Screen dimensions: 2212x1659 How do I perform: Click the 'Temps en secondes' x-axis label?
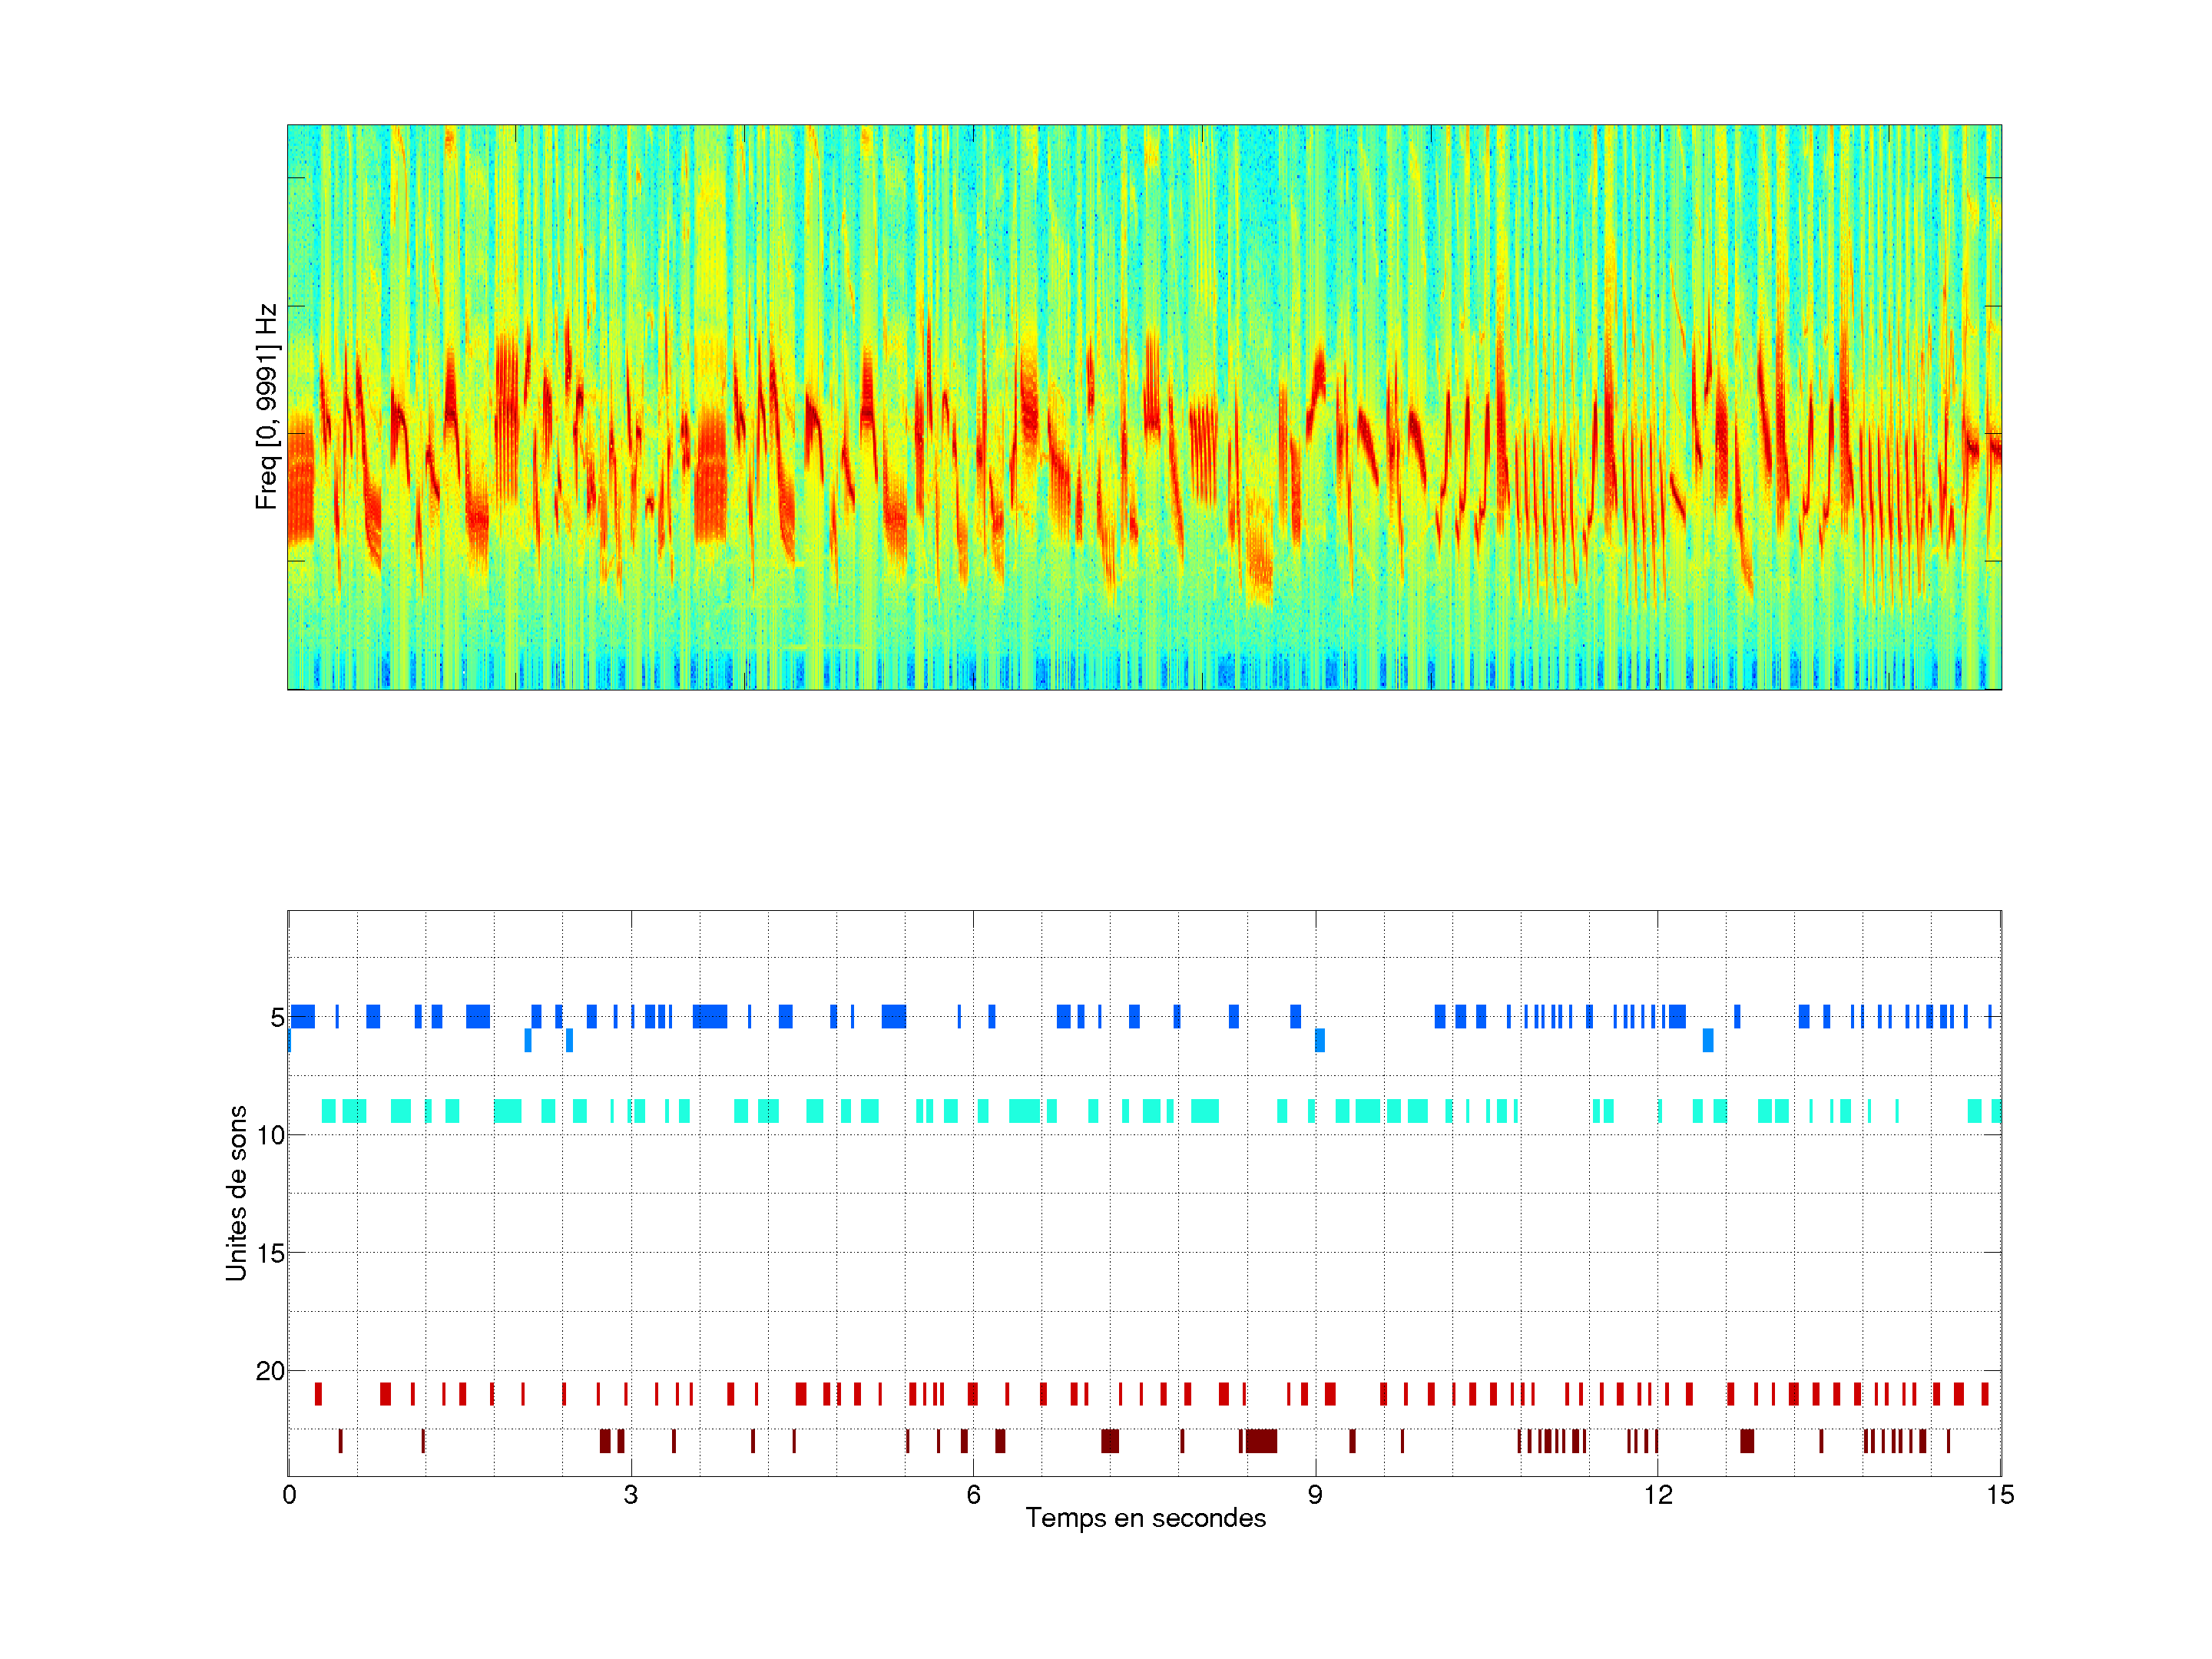click(x=1145, y=1518)
